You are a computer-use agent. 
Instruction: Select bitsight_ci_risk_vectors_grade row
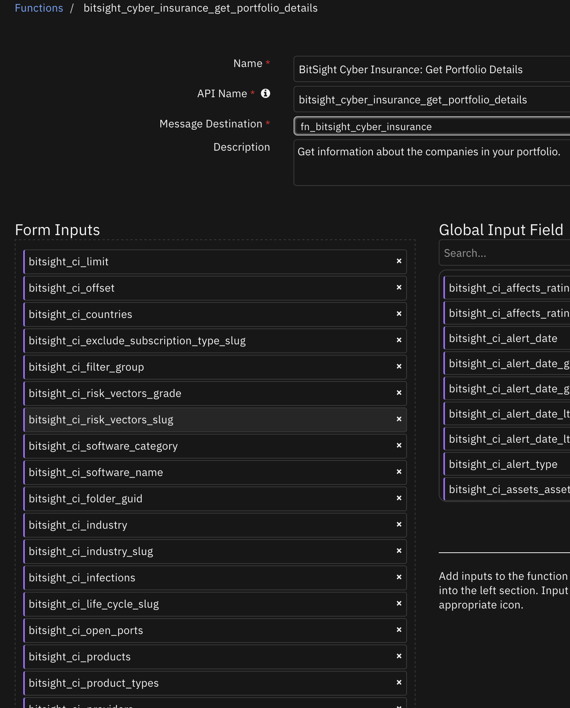[215, 394]
